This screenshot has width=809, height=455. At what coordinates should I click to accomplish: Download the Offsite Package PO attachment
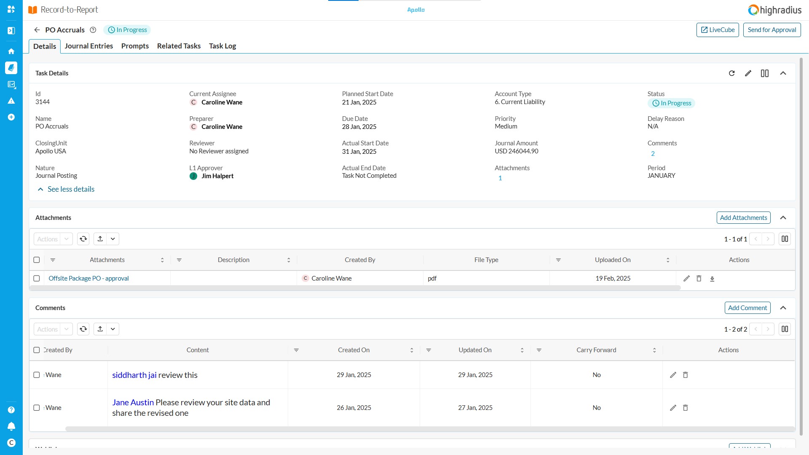pyautogui.click(x=712, y=278)
